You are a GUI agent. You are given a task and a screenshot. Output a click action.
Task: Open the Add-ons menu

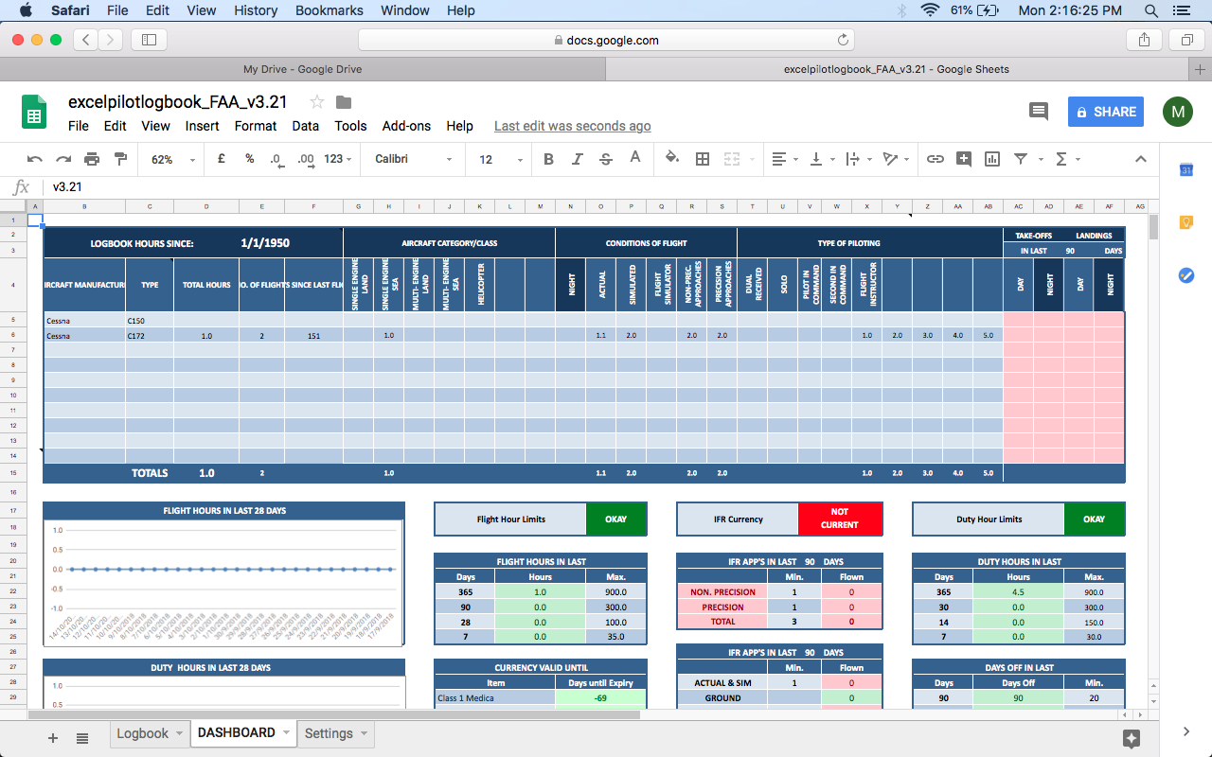tap(406, 126)
